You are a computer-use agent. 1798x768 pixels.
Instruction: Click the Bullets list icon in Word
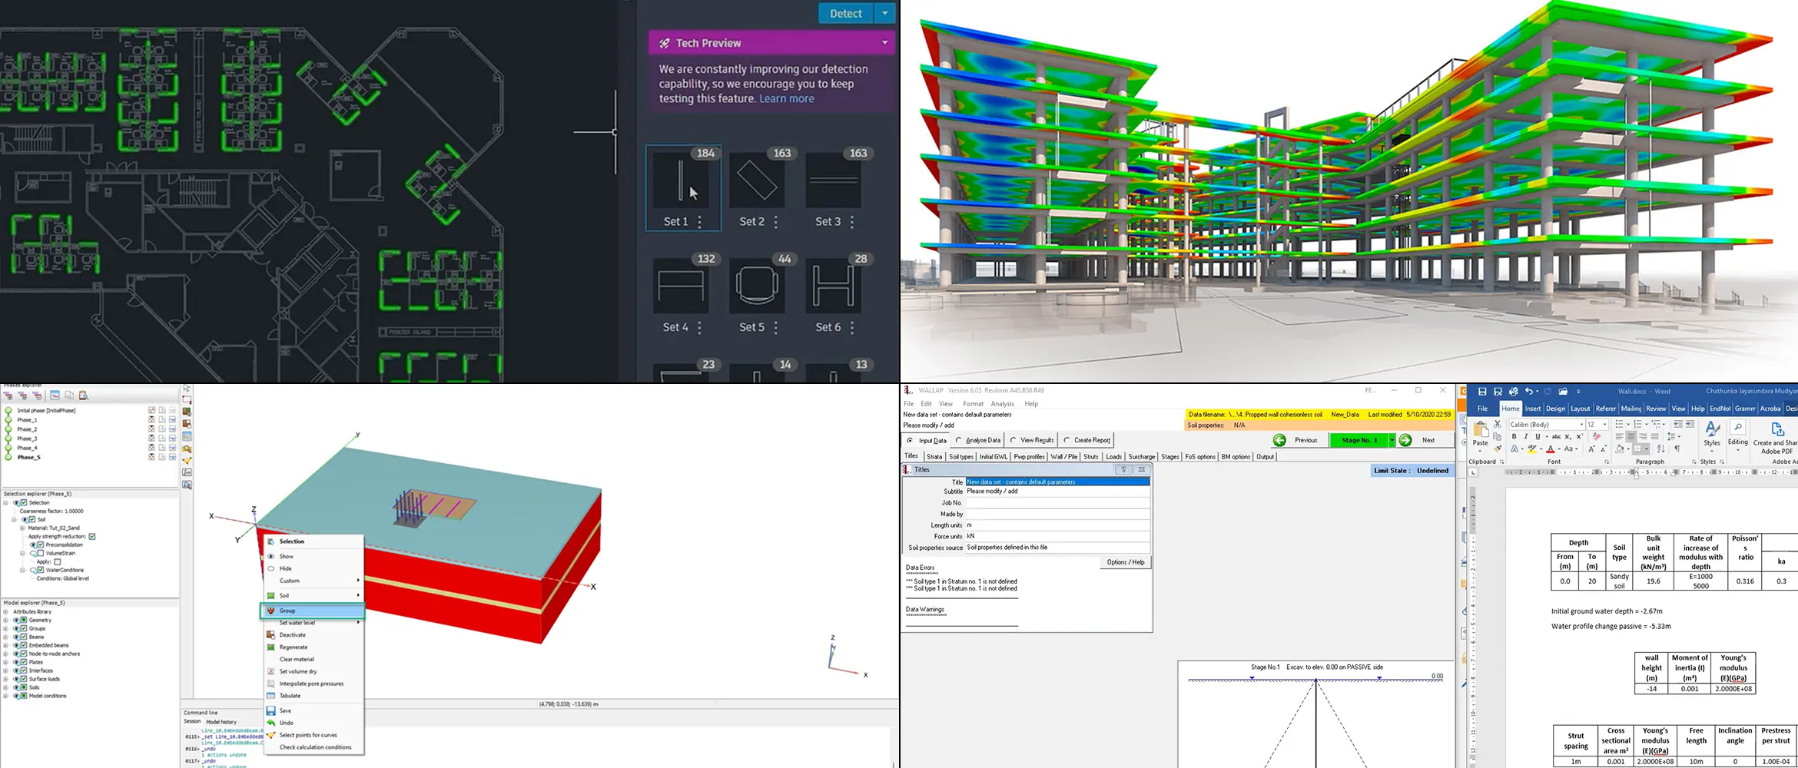tap(1619, 424)
